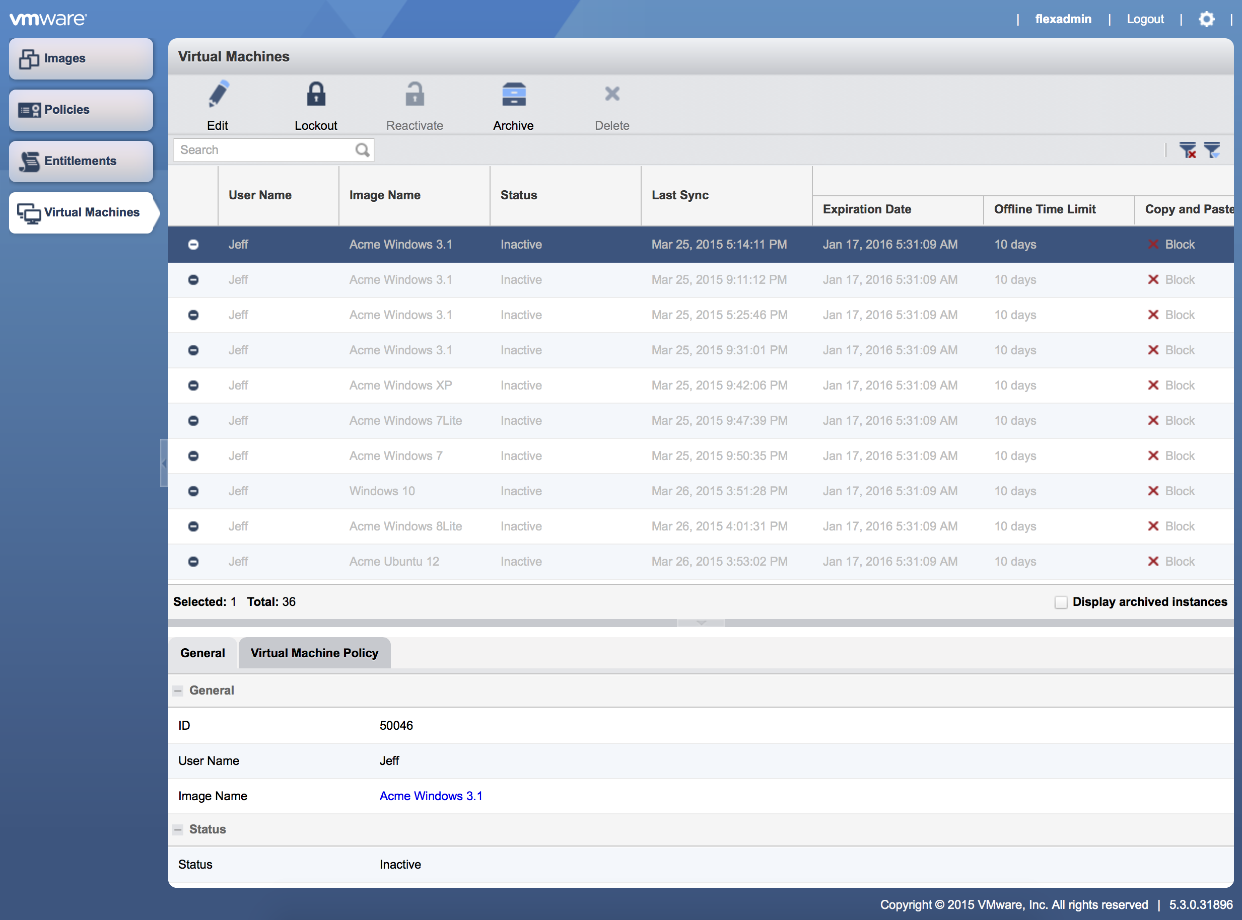1242x920 pixels.
Task: Click the Policies sidebar icon
Action: tap(29, 110)
